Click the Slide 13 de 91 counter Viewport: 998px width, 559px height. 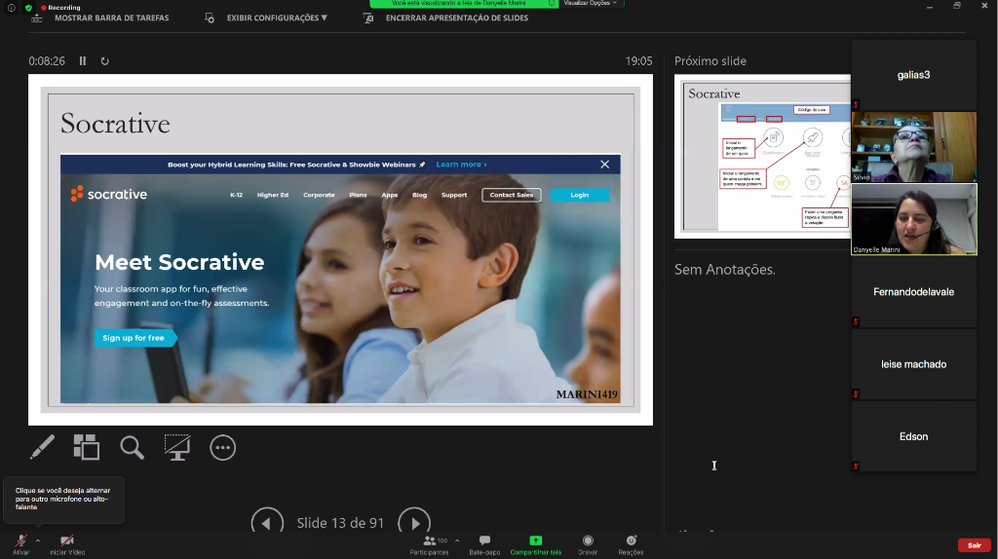point(340,523)
